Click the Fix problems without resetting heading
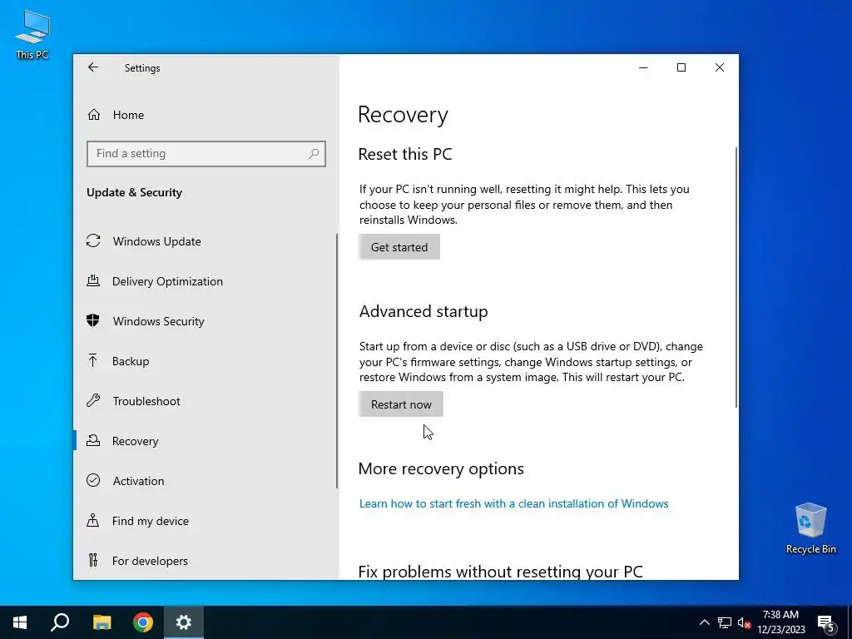Image resolution: width=852 pixels, height=639 pixels. pyautogui.click(x=500, y=571)
